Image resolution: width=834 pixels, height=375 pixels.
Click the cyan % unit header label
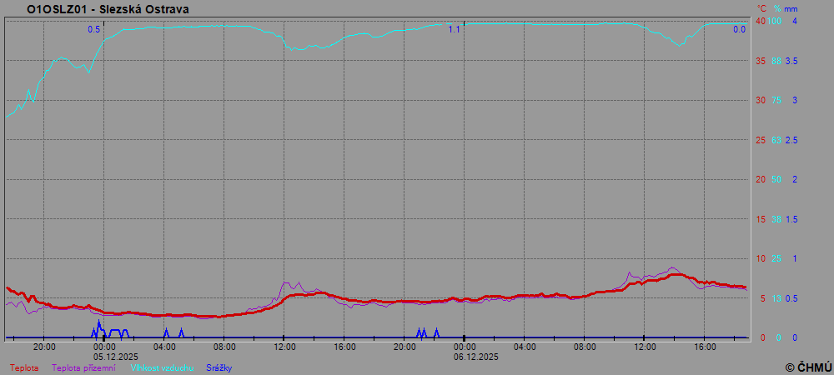click(x=776, y=8)
